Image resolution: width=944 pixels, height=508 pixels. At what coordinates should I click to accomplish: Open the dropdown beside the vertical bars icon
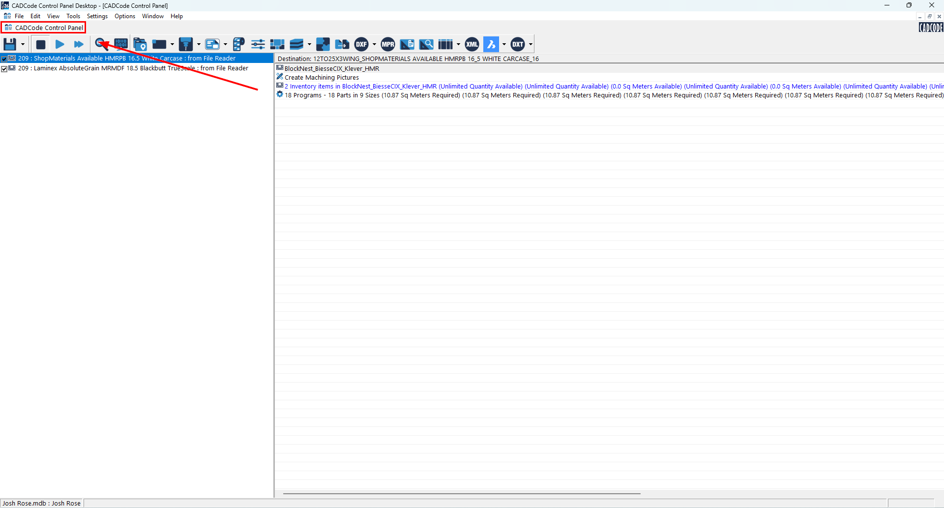458,44
